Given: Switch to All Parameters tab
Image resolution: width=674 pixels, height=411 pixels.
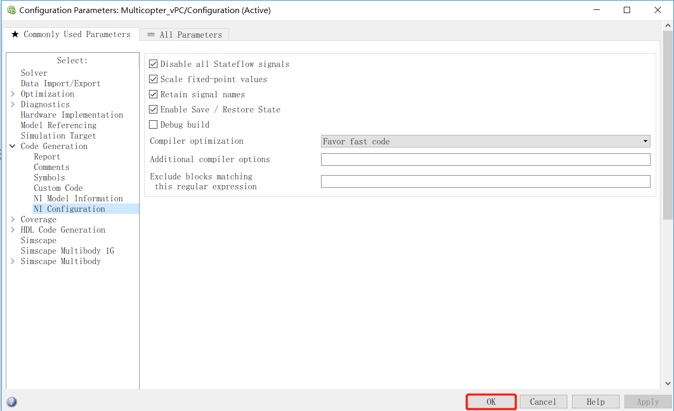Looking at the screenshot, I should tap(185, 35).
